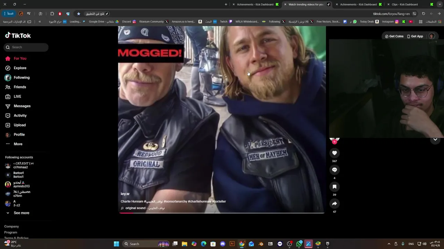Open the Windows Start menu
The image size is (444, 249).
117,244
